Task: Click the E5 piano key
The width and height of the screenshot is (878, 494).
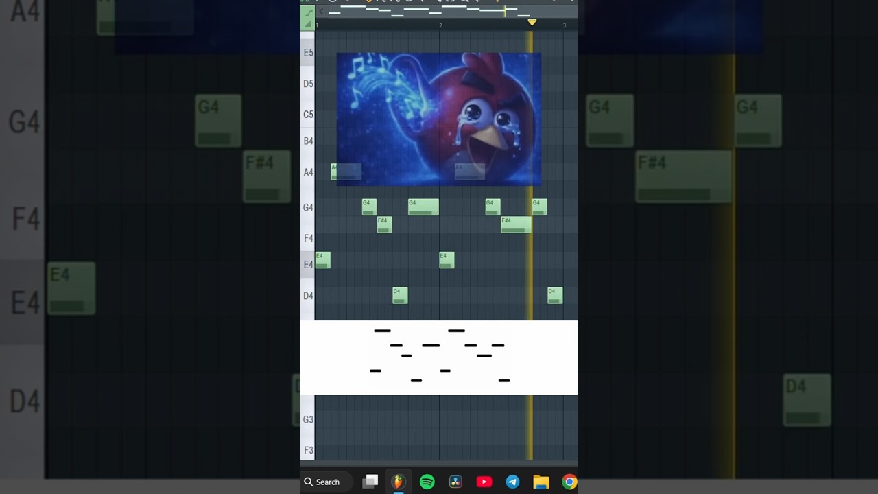Action: pyautogui.click(x=308, y=52)
